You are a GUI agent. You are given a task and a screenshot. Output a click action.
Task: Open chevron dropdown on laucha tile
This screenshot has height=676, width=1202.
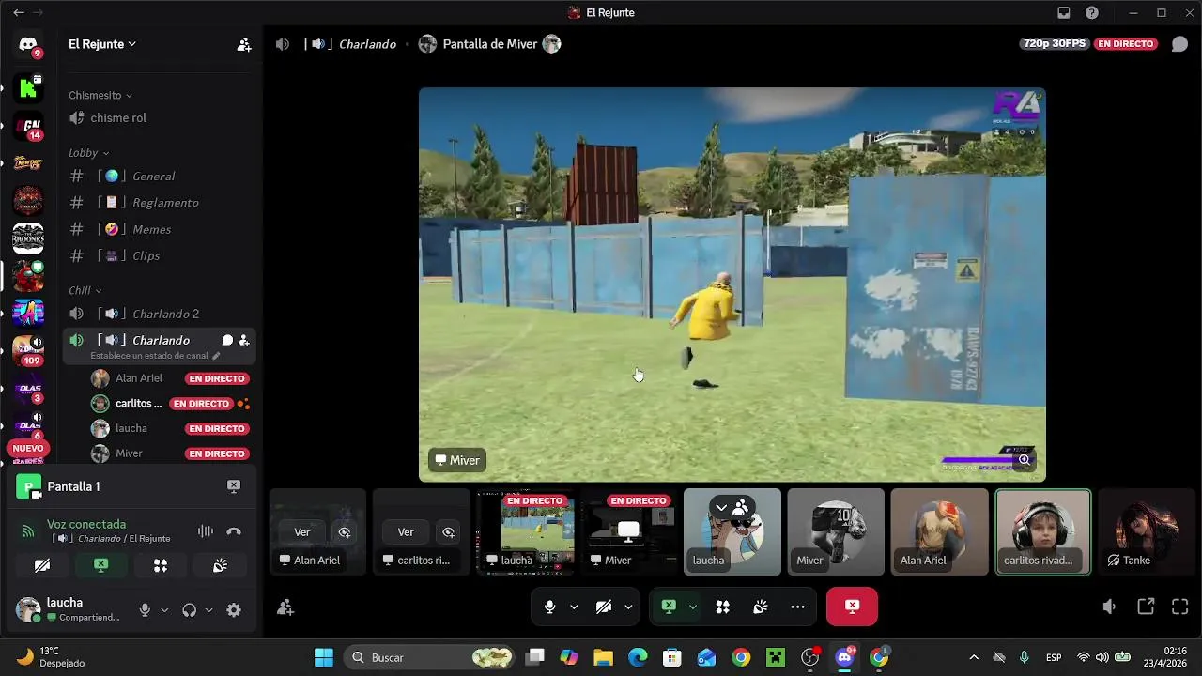721,507
